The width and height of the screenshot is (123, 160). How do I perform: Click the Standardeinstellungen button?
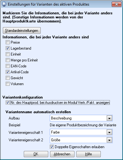pos(22,31)
